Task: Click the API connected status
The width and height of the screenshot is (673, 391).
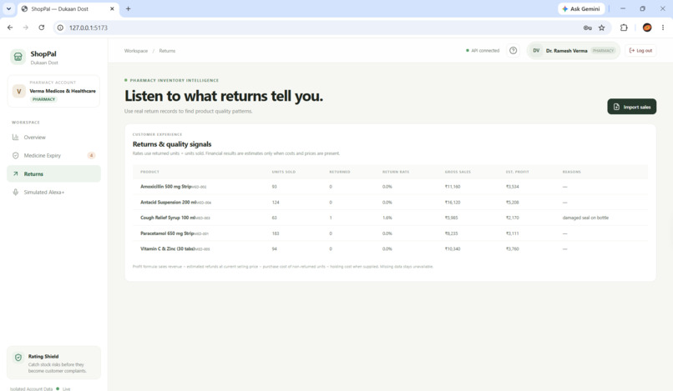Action: coord(483,51)
